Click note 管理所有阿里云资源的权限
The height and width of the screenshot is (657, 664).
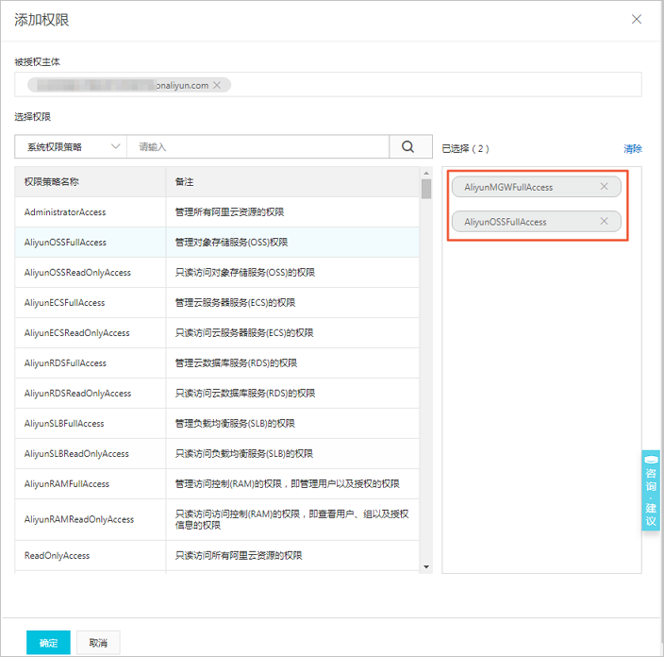pyautogui.click(x=229, y=212)
